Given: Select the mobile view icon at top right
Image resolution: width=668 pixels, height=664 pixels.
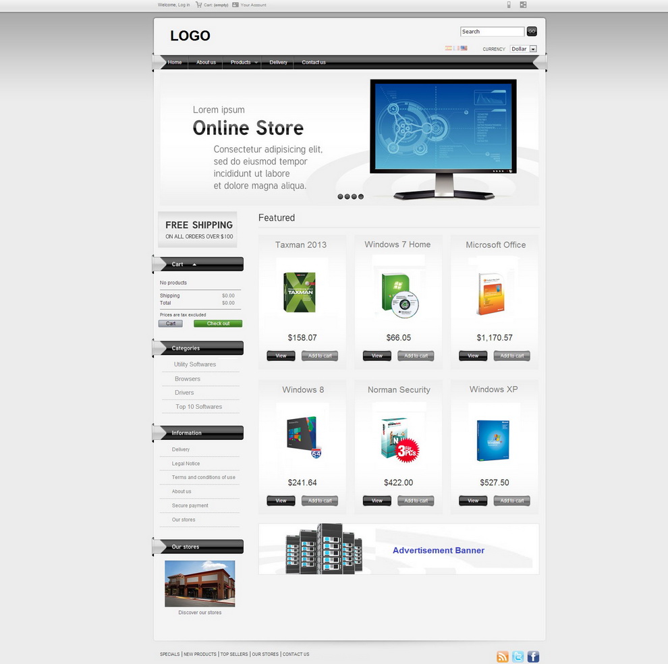Looking at the screenshot, I should point(509,5).
